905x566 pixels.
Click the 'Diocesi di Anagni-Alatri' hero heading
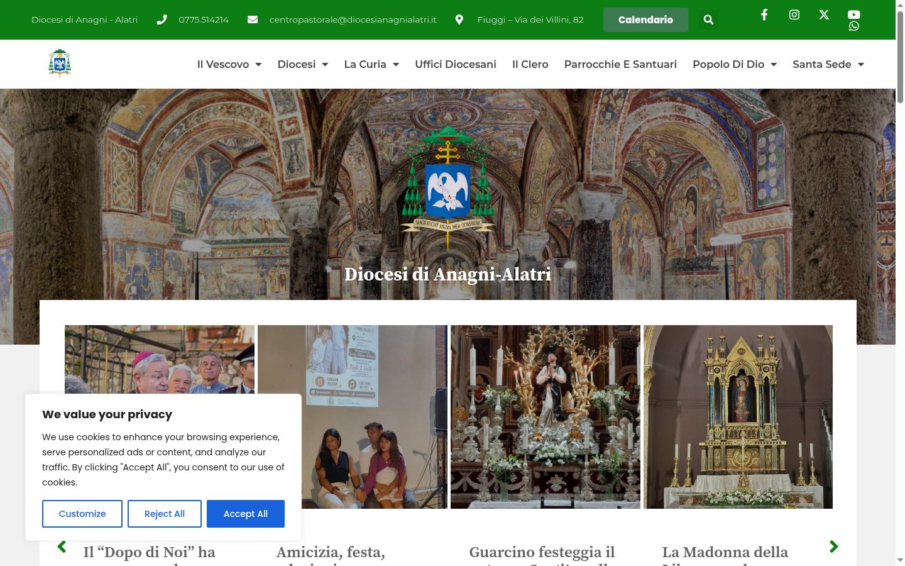point(447,274)
